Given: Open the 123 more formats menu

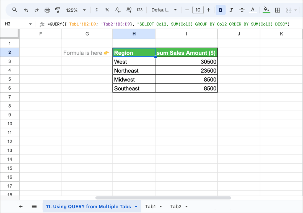Looking at the screenshot, I should coord(139,10).
